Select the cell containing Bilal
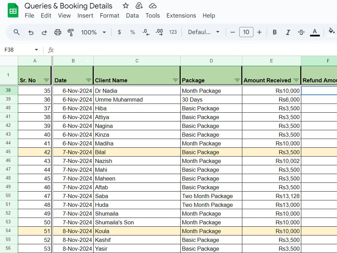Image resolution: width=337 pixels, height=253 pixels. (137, 152)
